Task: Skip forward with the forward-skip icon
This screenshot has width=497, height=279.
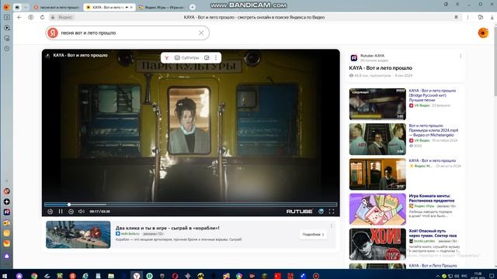Action: (71, 212)
